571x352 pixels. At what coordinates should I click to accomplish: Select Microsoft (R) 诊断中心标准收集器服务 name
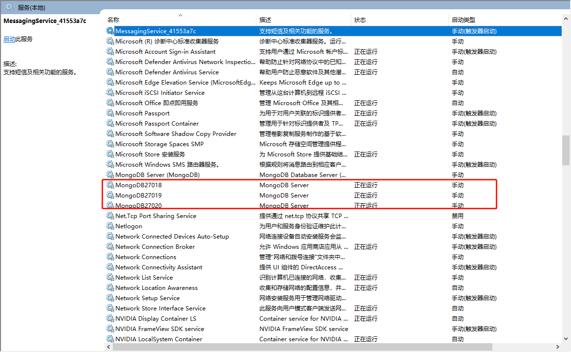167,41
